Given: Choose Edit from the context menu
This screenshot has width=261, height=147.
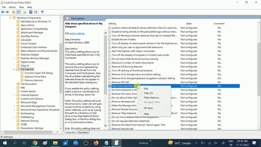Looking at the screenshot, I should pos(154,89).
